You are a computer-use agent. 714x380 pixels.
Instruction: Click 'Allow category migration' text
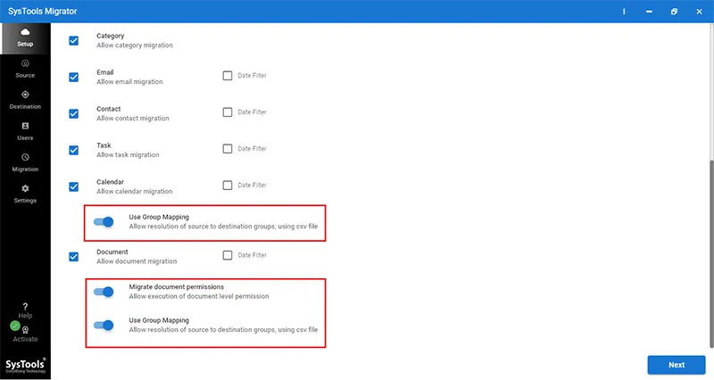(135, 45)
